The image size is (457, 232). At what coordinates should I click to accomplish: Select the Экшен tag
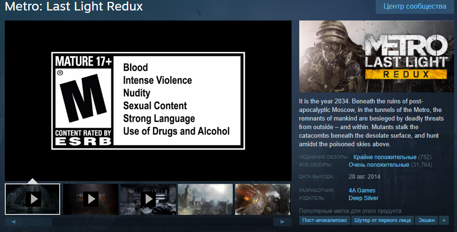pos(426,221)
